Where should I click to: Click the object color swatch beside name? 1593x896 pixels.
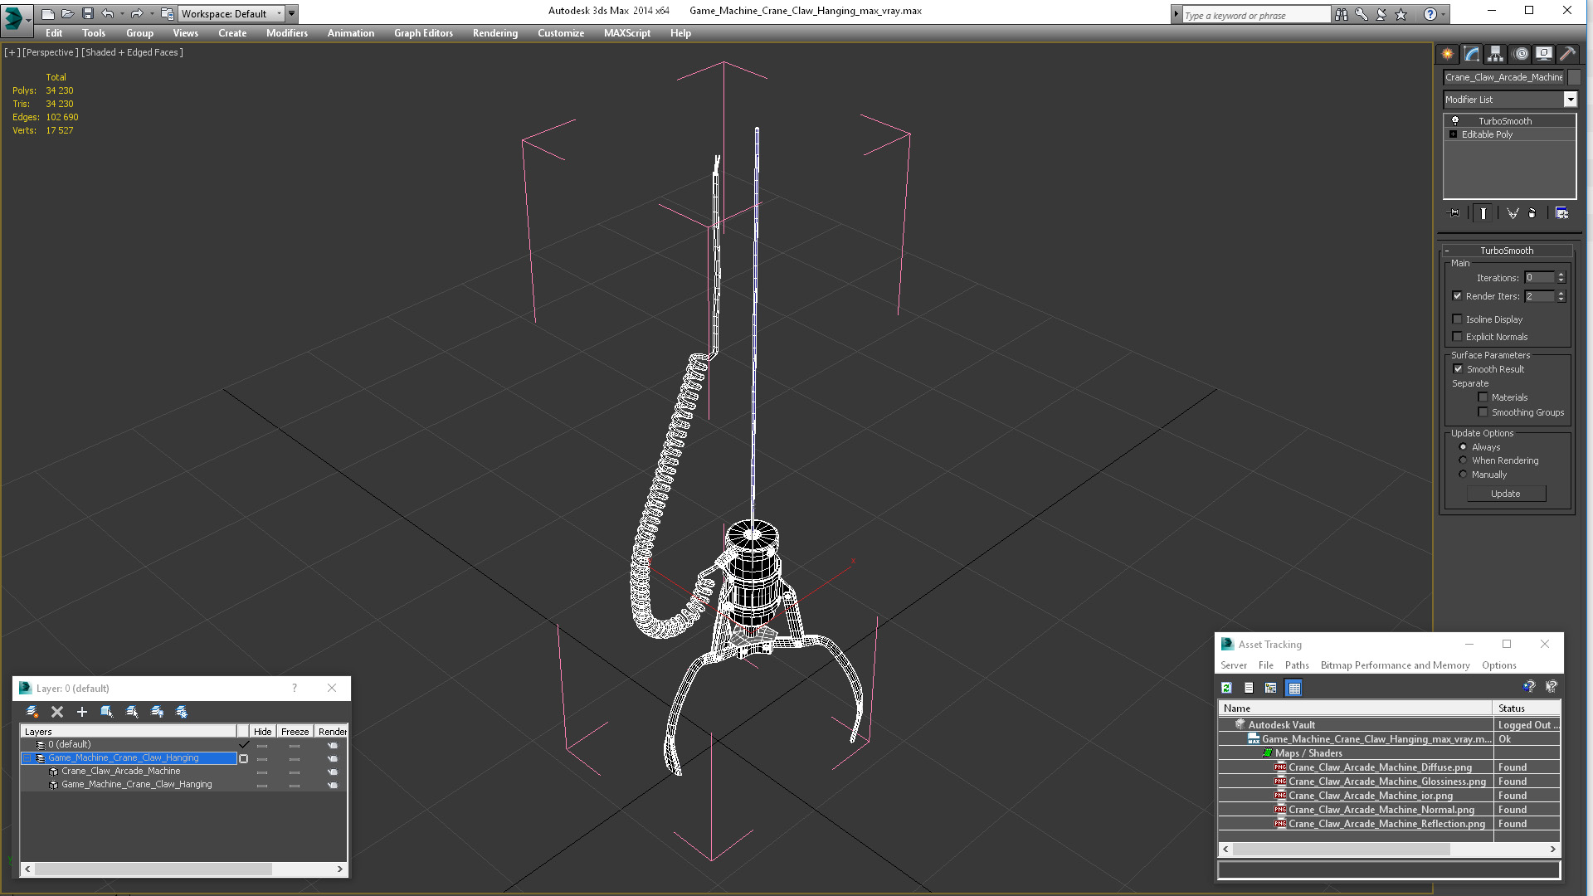point(1574,77)
